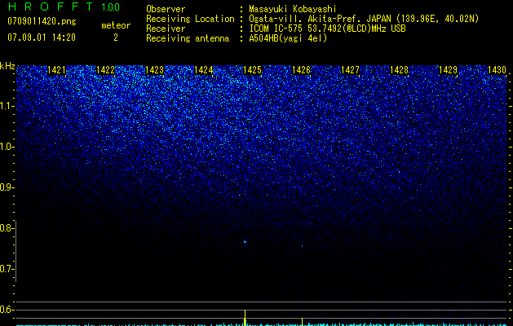This screenshot has width=513, height=326.
Task: Click the bright meteor echo below 1425
Action: (245, 242)
